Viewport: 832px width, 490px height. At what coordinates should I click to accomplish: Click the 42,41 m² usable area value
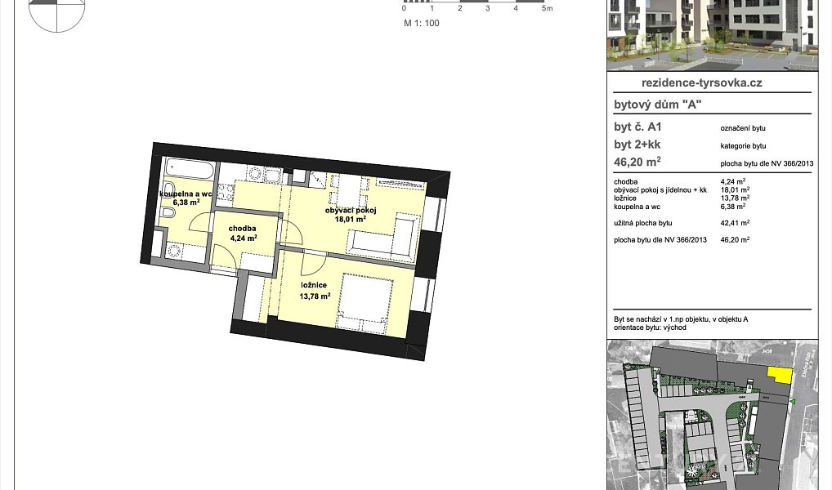pos(735,223)
